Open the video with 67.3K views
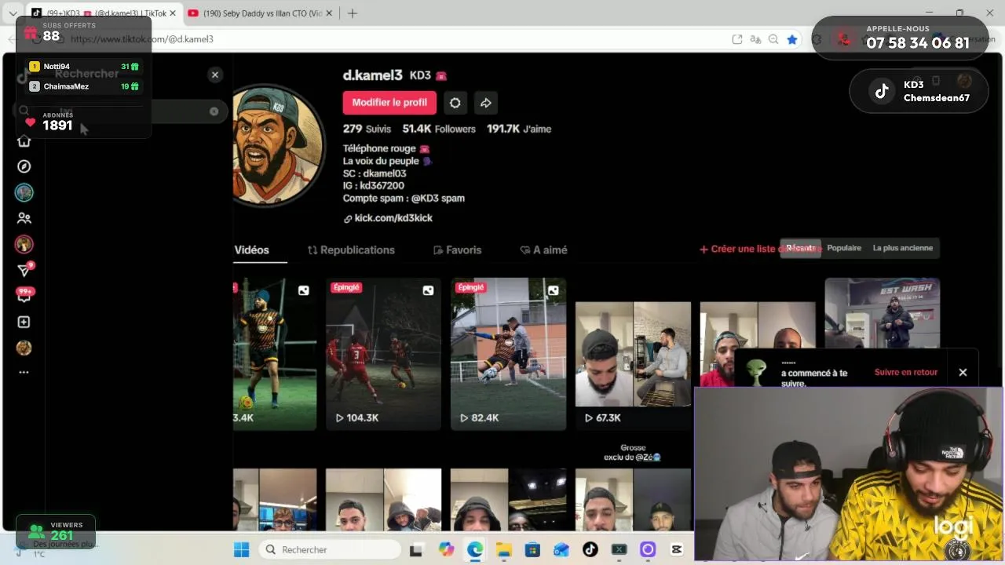1005x565 pixels. click(633, 354)
